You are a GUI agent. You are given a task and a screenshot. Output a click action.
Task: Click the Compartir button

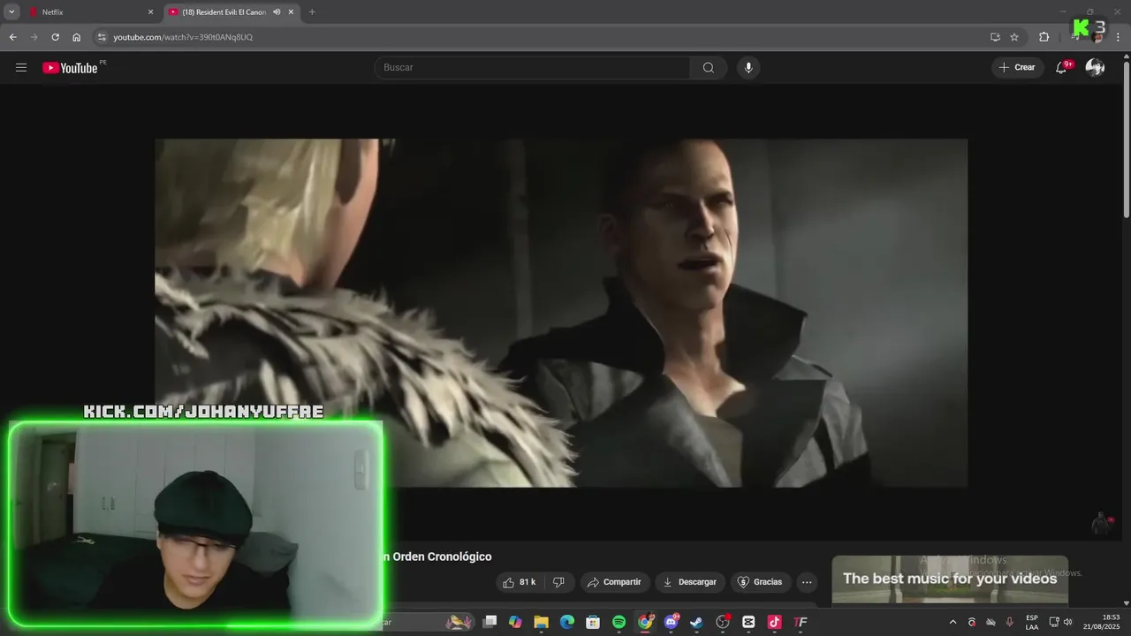[615, 582]
